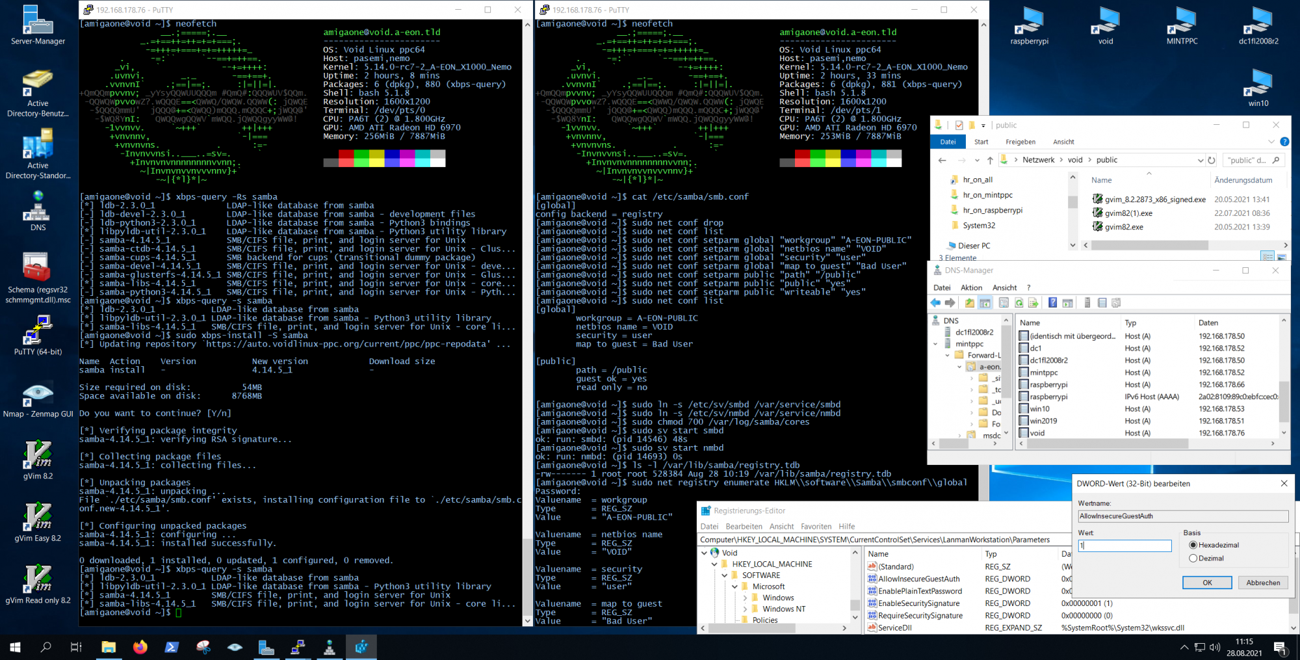This screenshot has width=1300, height=660.
Task: Open Explorer help question mark icon
Action: click(1284, 142)
